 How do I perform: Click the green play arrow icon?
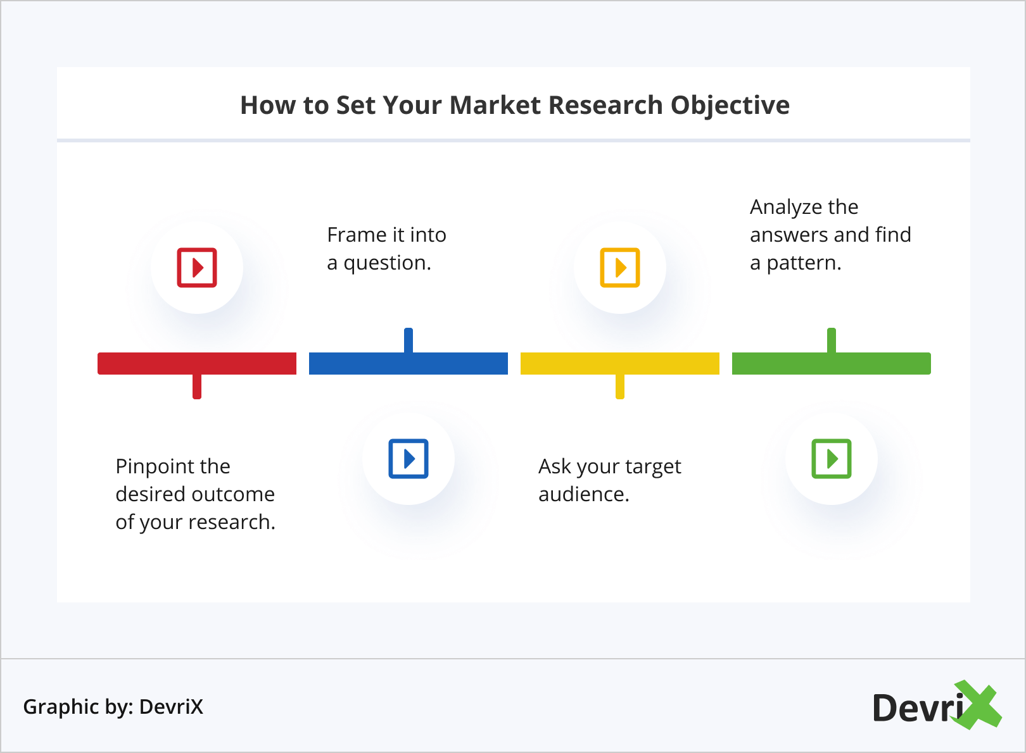click(x=832, y=458)
